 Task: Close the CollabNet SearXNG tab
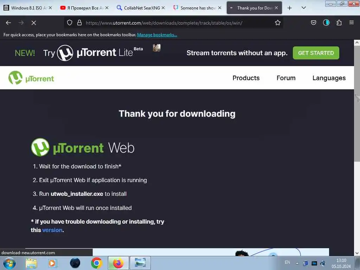point(163,8)
